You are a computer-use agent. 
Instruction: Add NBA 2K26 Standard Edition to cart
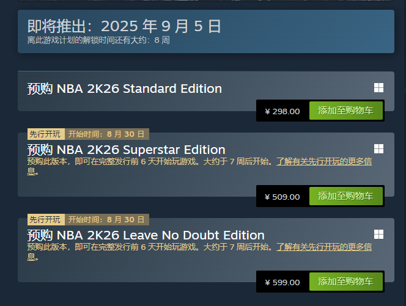345,111
